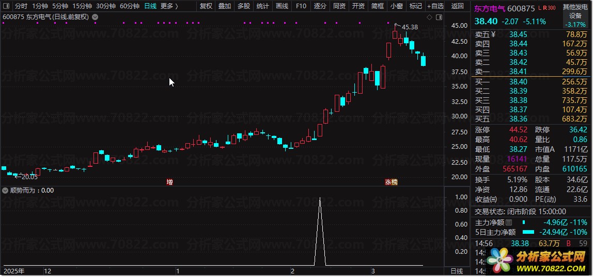
Task: Add stock with +自选 button
Action: click(x=435, y=6)
